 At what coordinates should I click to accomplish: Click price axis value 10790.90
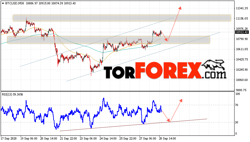242,39
